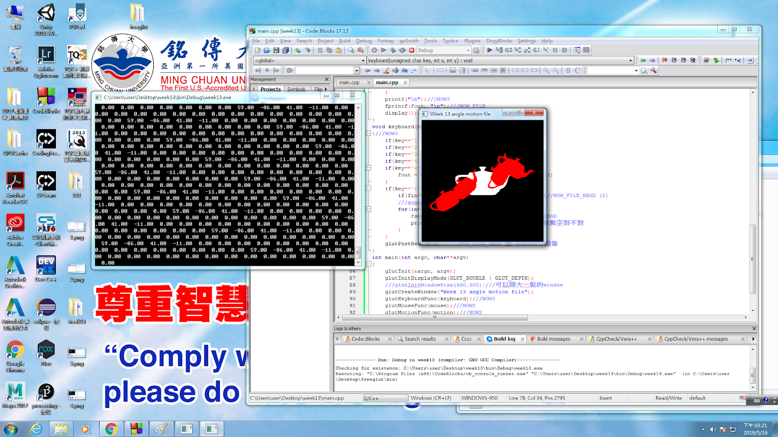Click the Rebuild icon

(402, 50)
